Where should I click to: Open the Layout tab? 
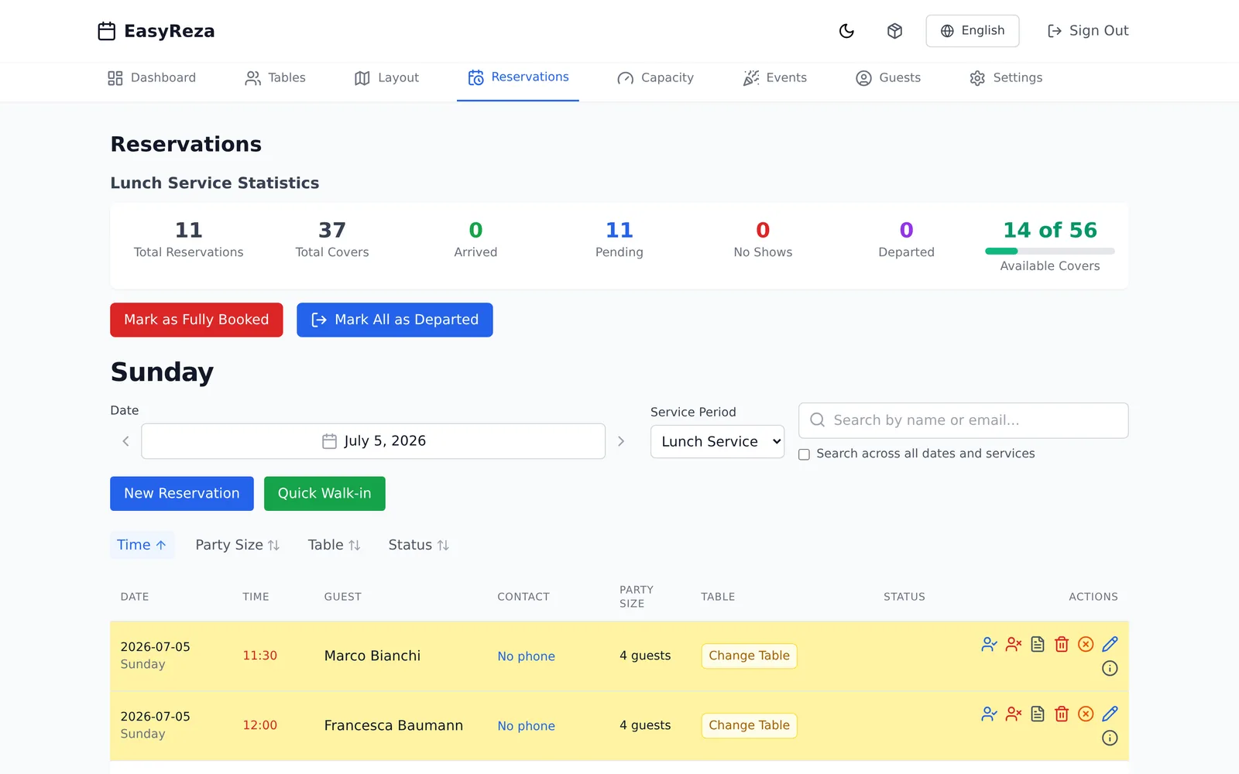386,77
